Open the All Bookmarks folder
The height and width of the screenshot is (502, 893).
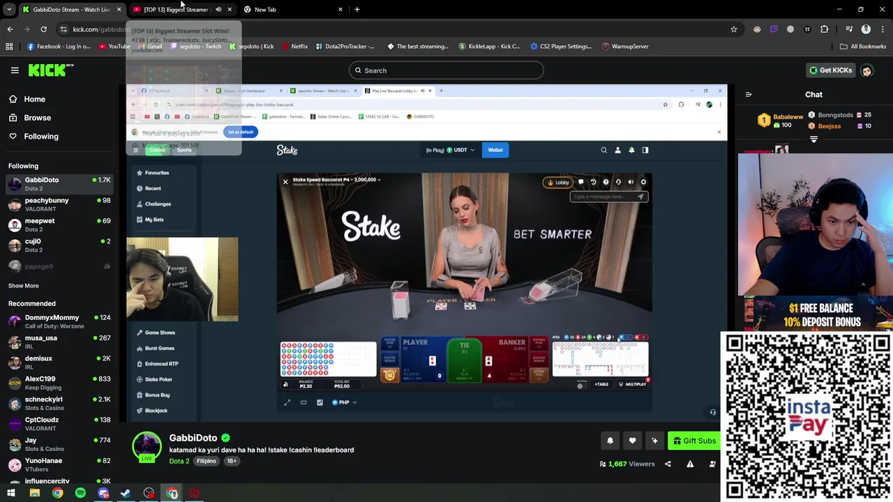tap(863, 47)
